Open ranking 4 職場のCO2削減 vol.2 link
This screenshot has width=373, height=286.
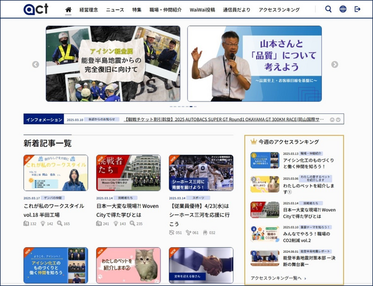click(x=306, y=237)
